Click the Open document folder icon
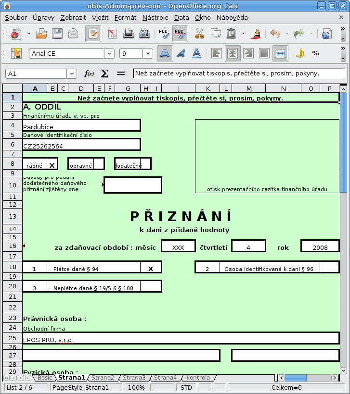 coord(42,34)
